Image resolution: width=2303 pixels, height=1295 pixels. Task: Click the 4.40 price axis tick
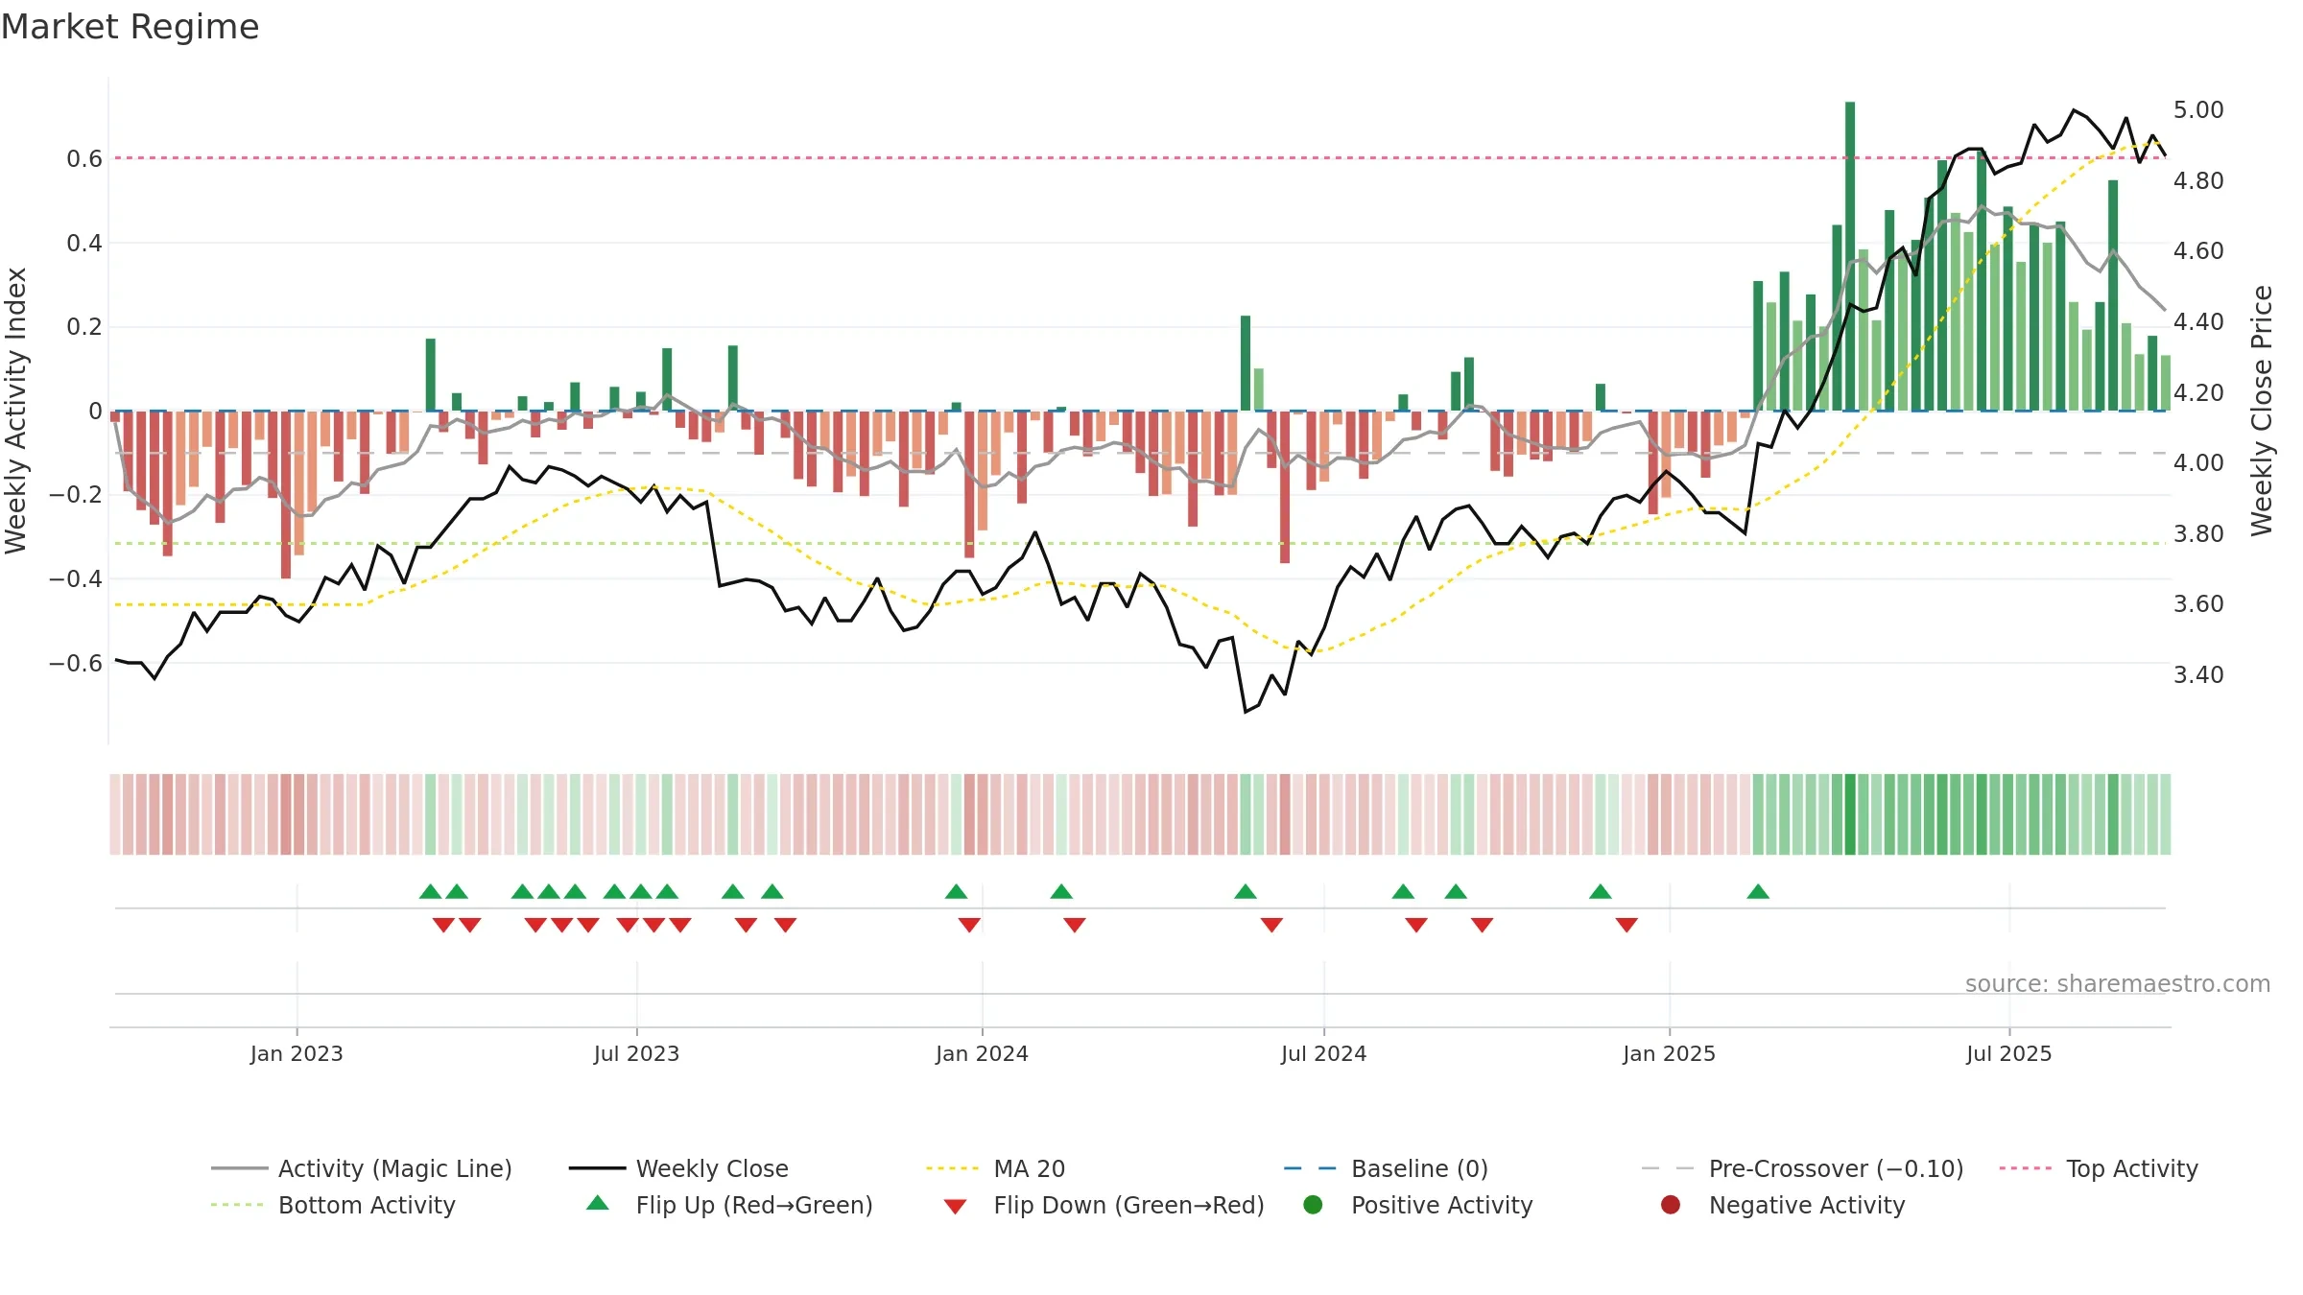[2198, 321]
